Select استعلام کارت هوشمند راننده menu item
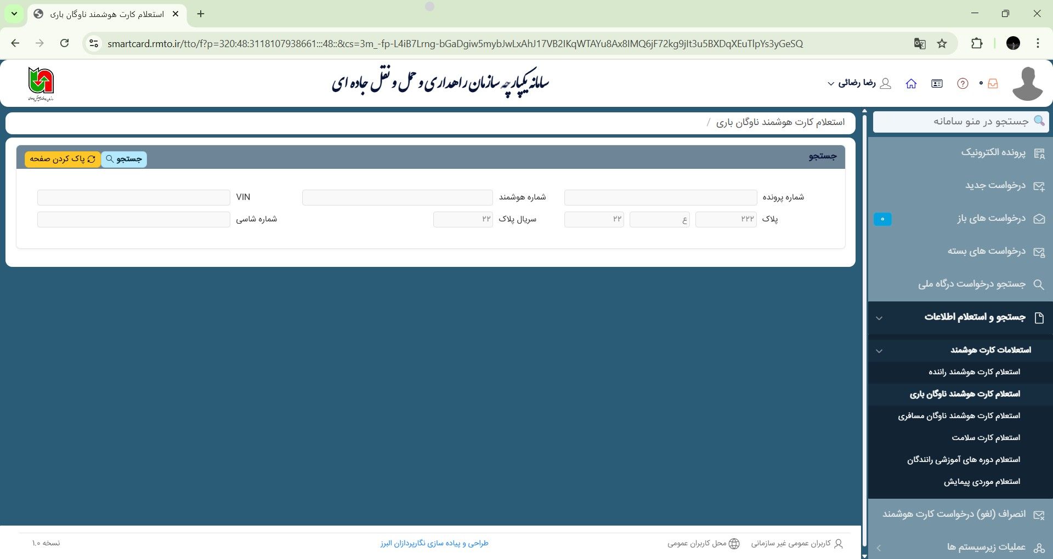Screen dimensions: 1053x559 pos(974,372)
